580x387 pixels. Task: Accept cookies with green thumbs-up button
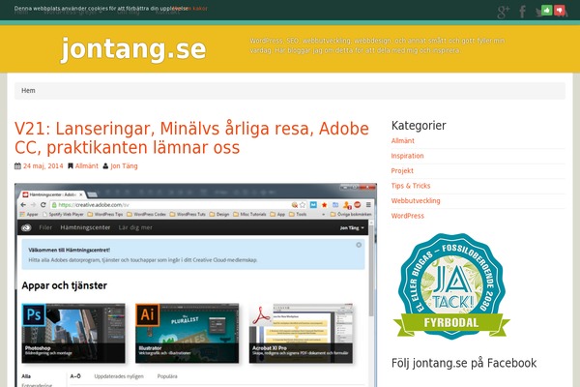pyautogui.click(x=547, y=10)
